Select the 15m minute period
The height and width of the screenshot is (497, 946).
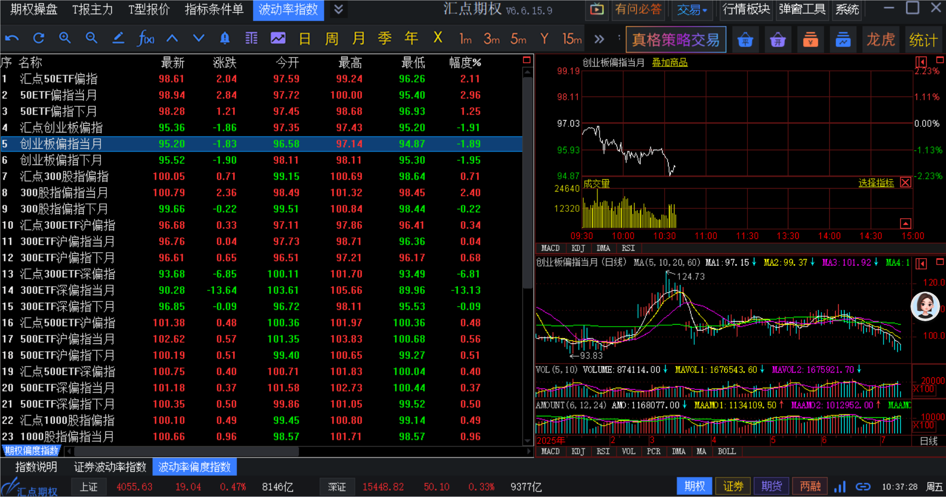pos(572,38)
